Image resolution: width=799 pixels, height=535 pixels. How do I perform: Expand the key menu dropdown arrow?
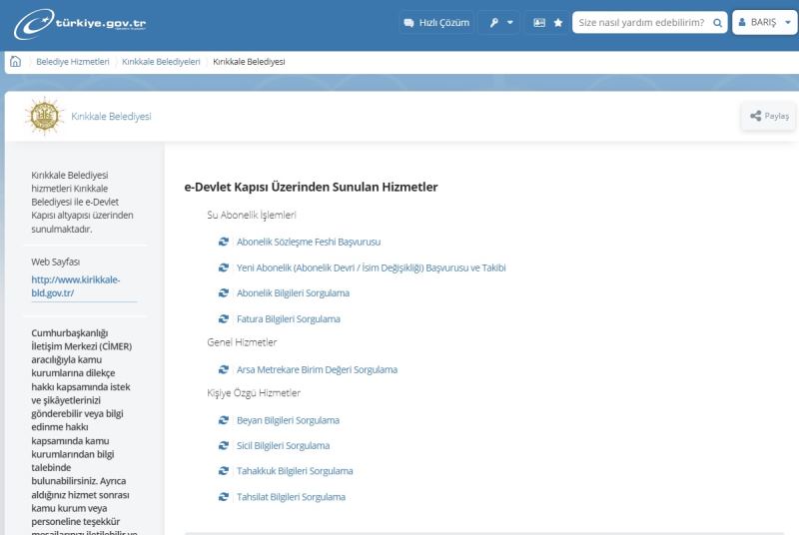510,22
